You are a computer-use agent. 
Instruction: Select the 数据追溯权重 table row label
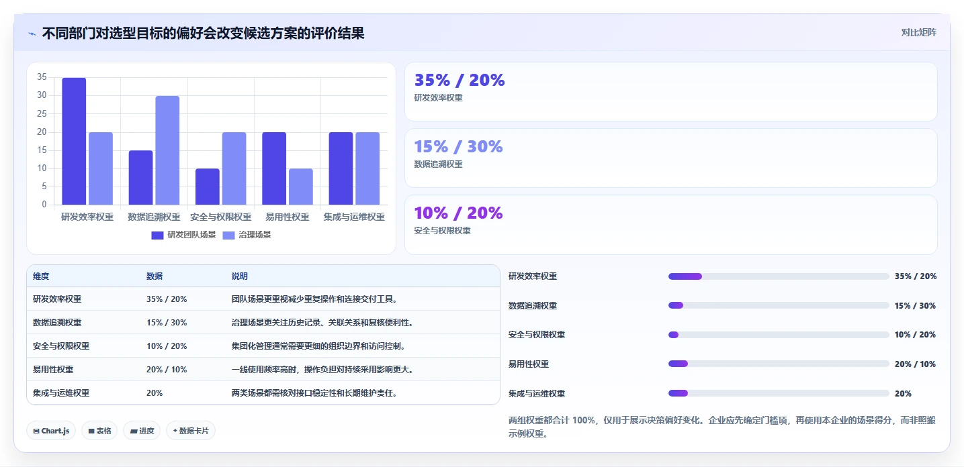coord(57,323)
